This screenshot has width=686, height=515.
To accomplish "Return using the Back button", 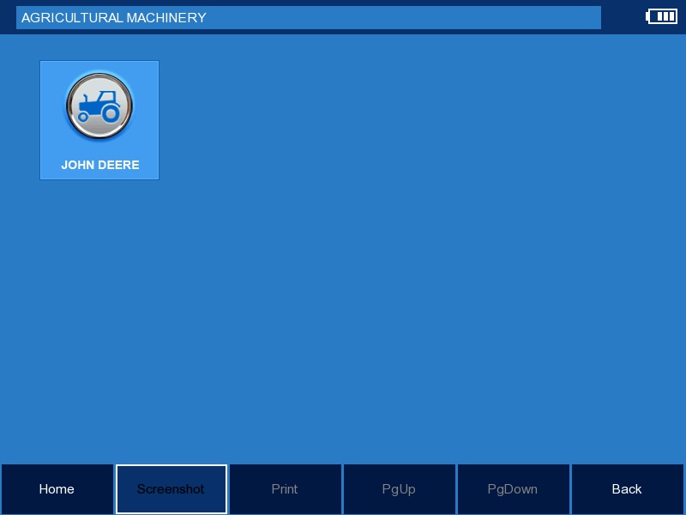I will coord(628,488).
